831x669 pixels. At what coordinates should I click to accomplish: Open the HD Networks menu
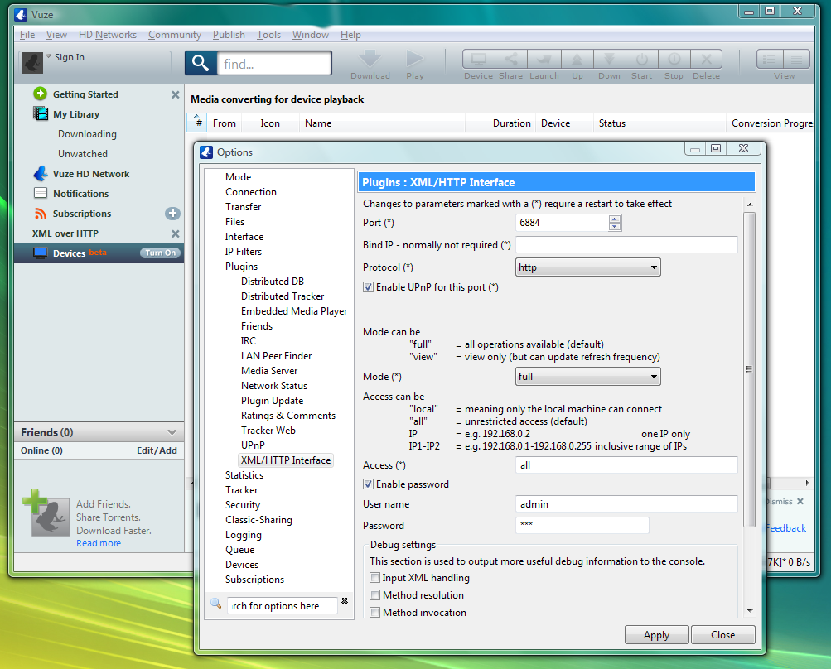pyautogui.click(x=108, y=35)
